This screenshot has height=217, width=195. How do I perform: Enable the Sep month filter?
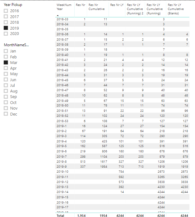(6, 96)
